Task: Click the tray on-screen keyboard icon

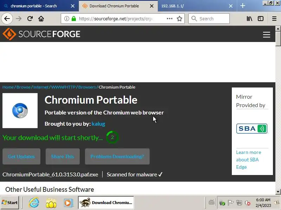Action: click(211, 203)
